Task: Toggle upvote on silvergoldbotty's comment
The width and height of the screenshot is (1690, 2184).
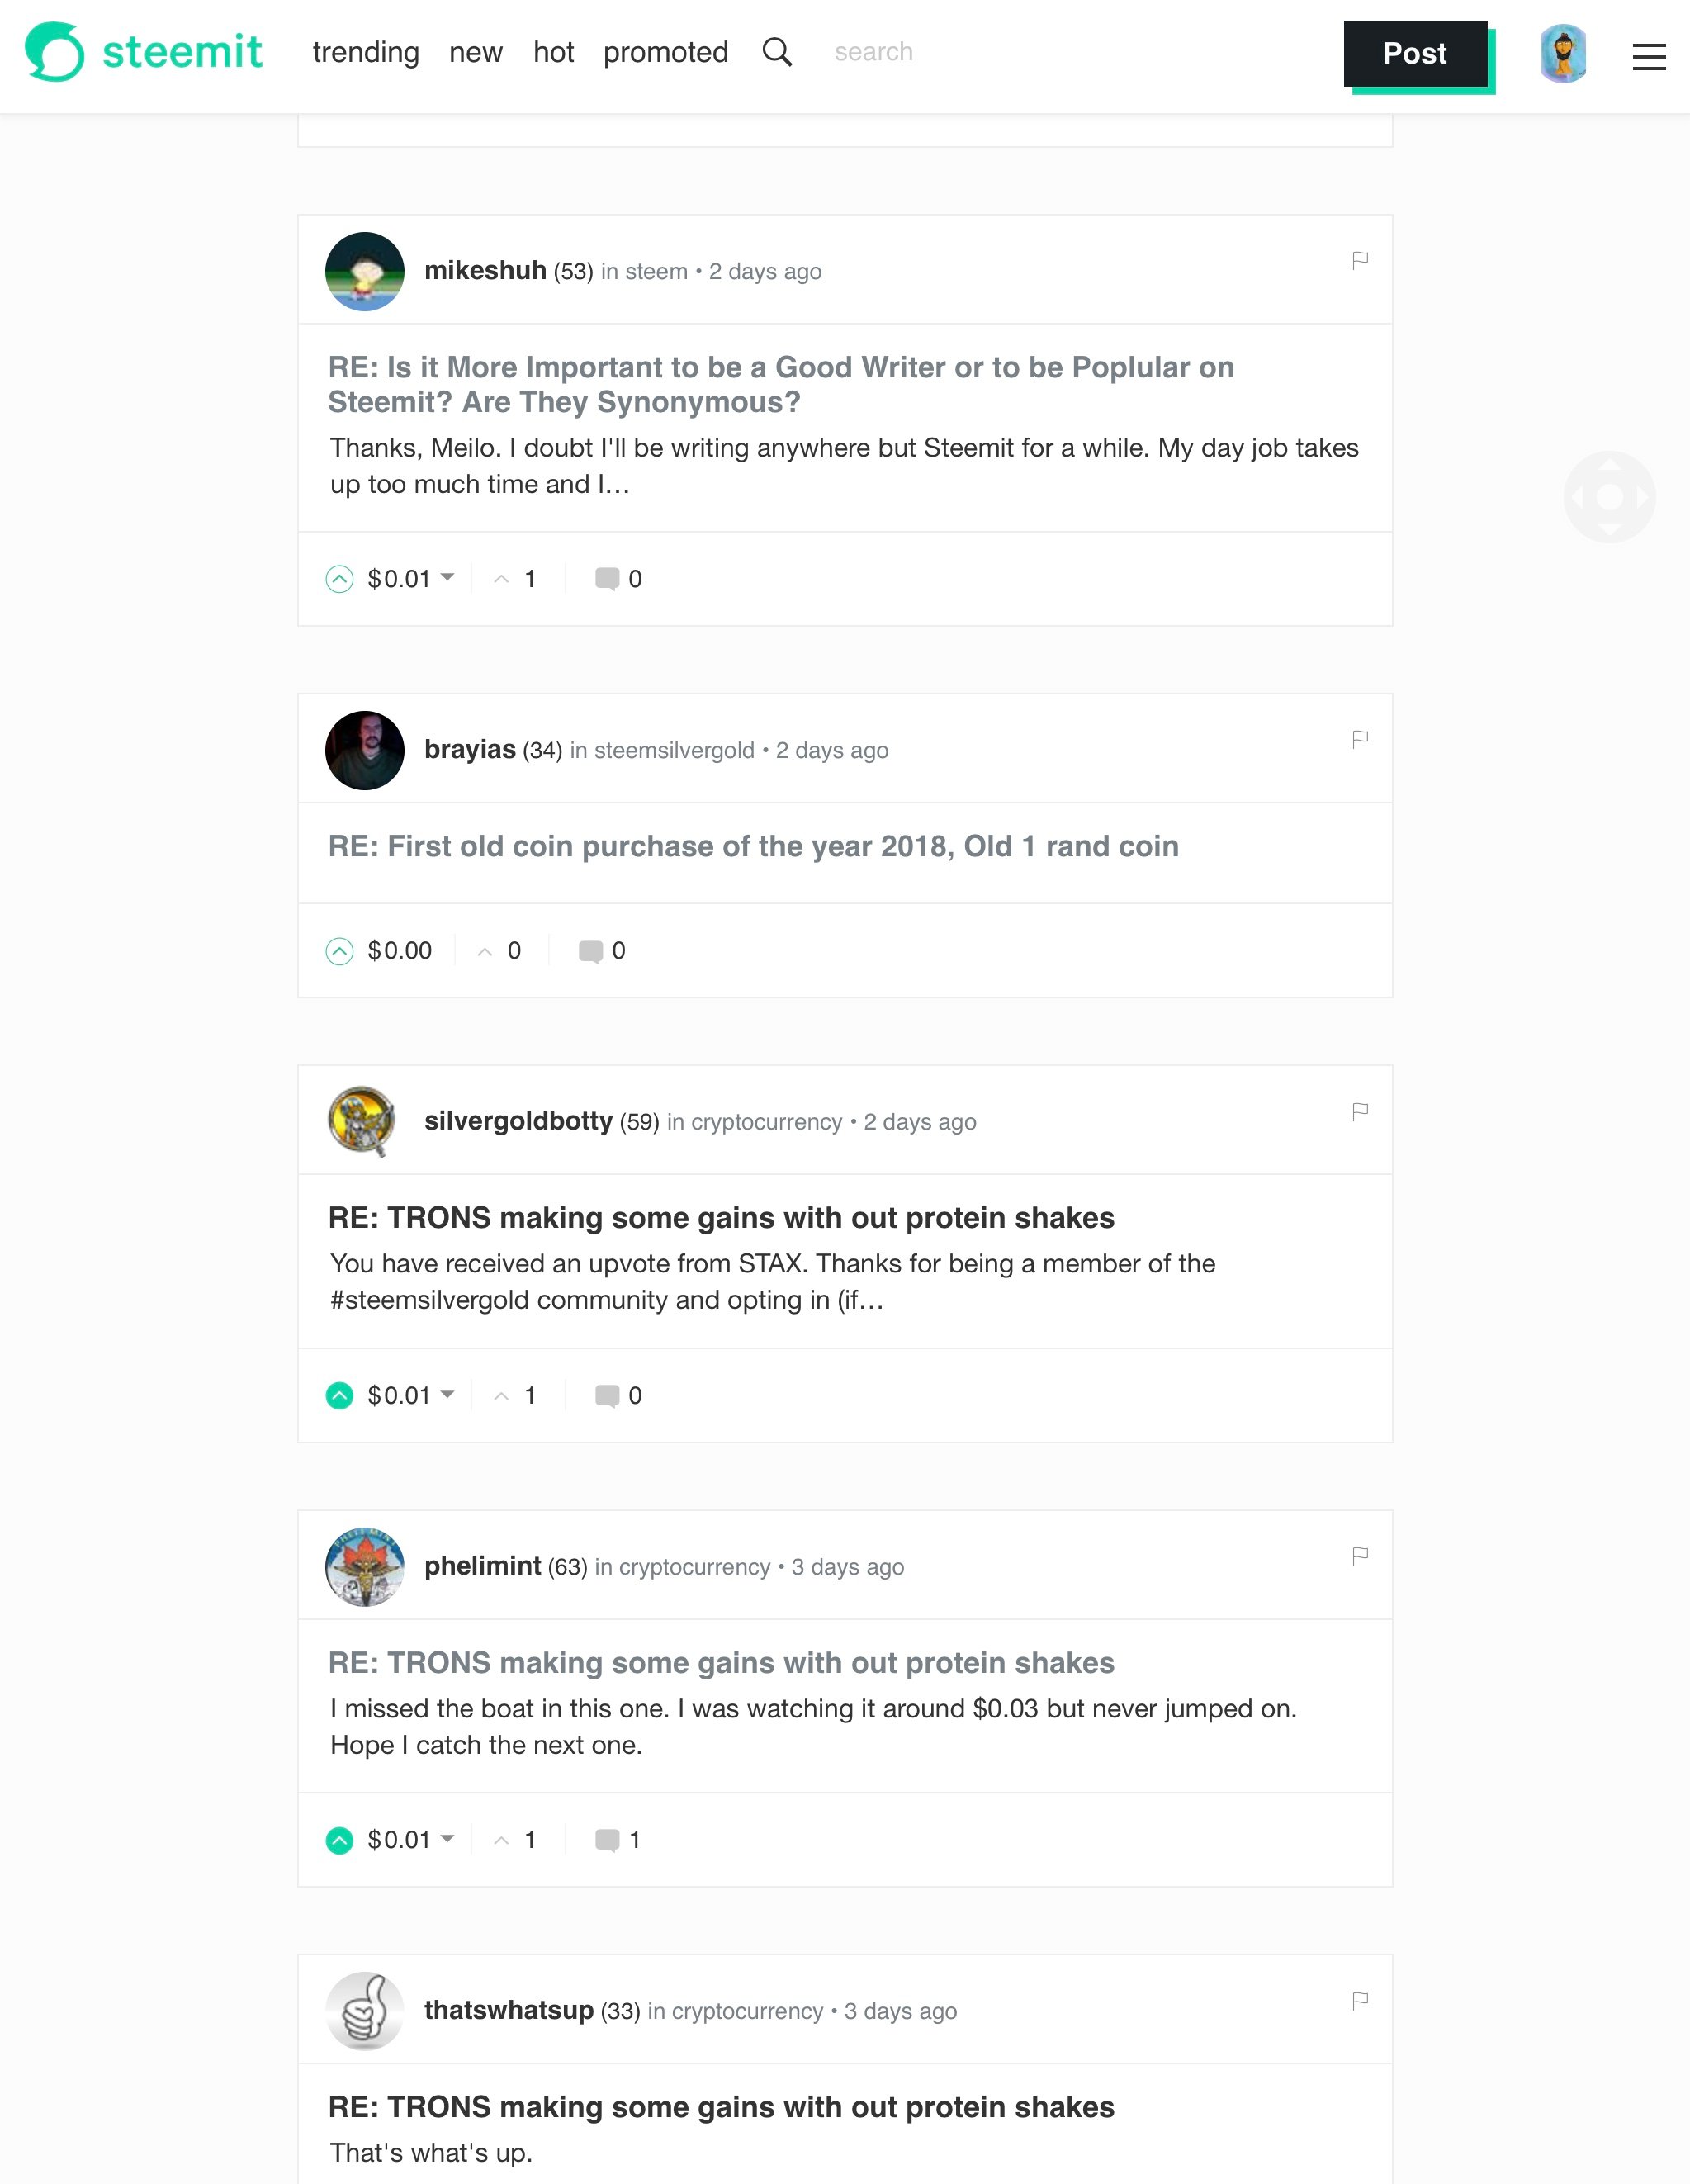Action: tap(340, 1395)
